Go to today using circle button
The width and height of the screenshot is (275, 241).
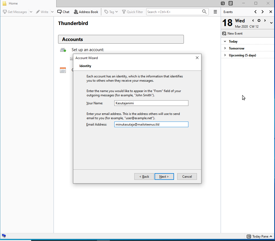259,20
